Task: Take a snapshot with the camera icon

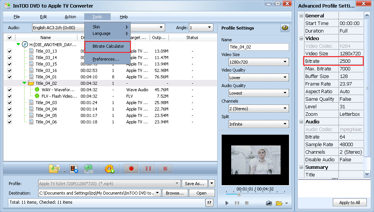Action: (269, 203)
